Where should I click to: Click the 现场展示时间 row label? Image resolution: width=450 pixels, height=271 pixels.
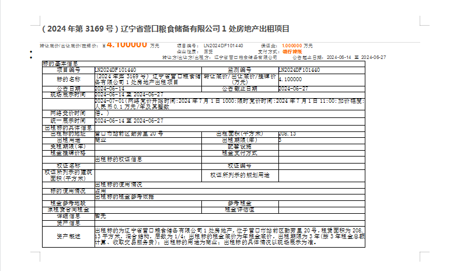(68, 94)
